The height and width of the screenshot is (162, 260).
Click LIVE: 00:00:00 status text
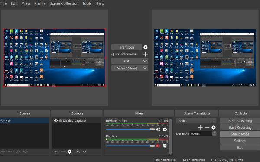click(x=166, y=160)
